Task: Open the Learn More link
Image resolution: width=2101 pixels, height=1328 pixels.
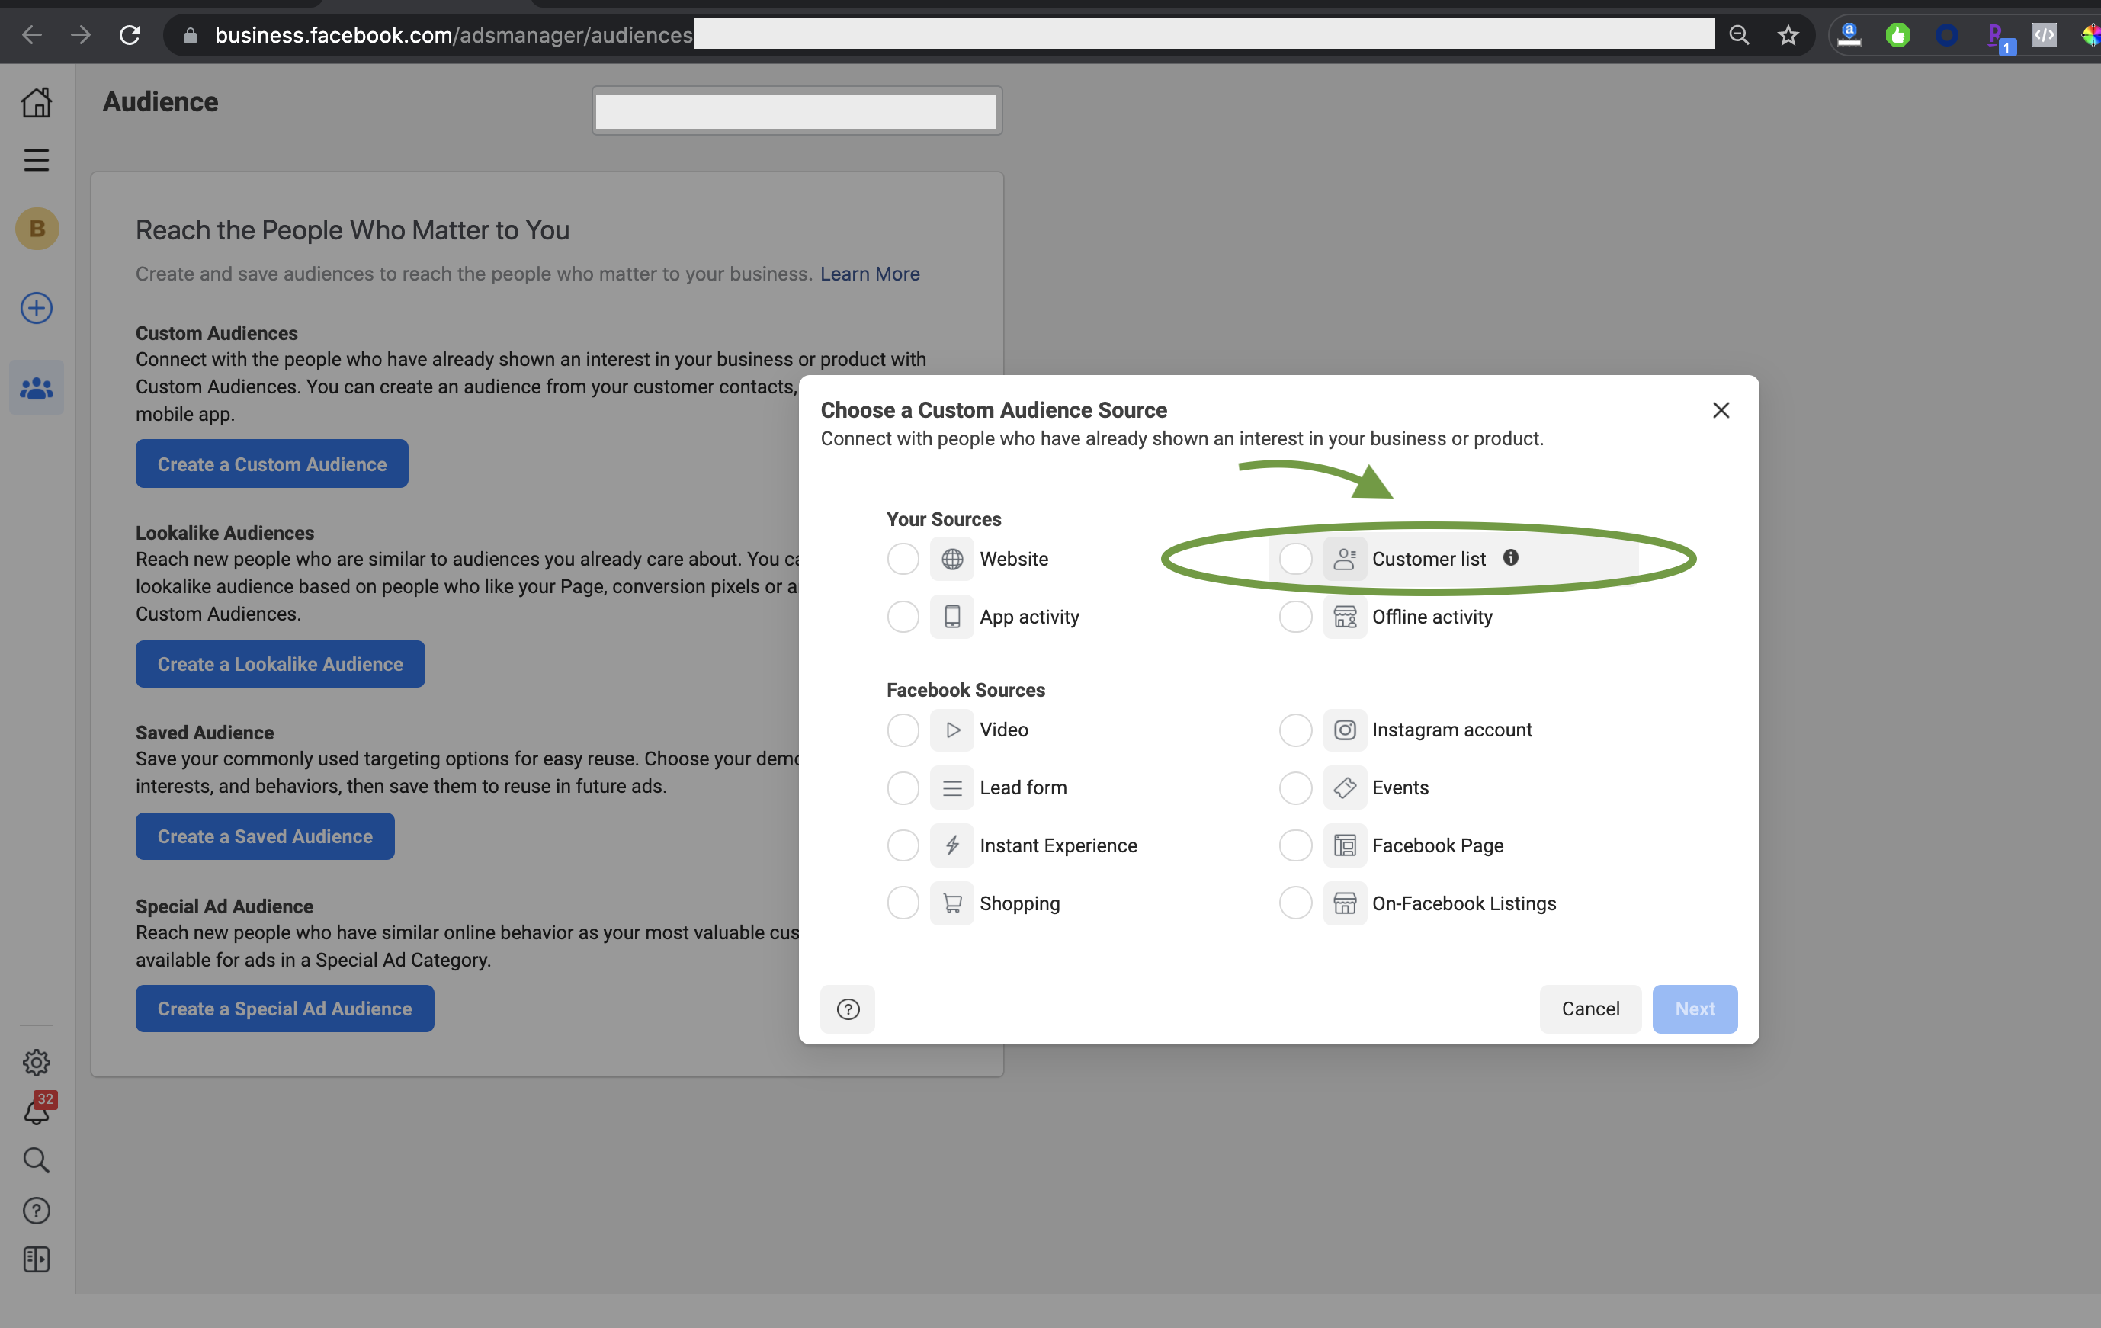Action: point(869,274)
